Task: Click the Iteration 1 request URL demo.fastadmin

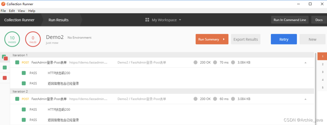Action: point(88,62)
